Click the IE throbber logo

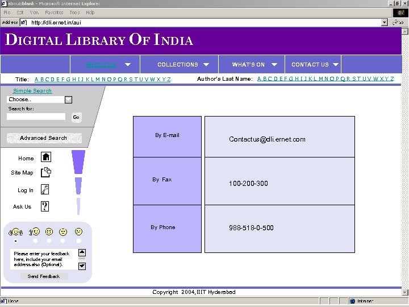tap(400, 13)
